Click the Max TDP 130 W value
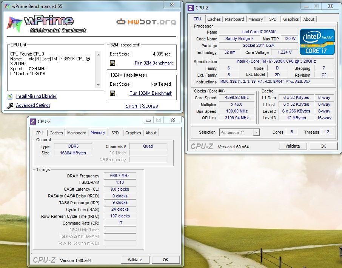 [x=290, y=39]
